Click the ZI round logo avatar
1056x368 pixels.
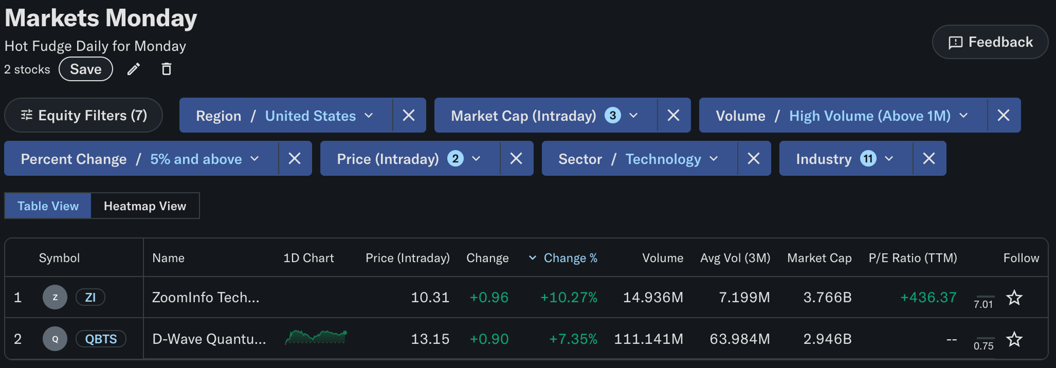[x=55, y=297]
